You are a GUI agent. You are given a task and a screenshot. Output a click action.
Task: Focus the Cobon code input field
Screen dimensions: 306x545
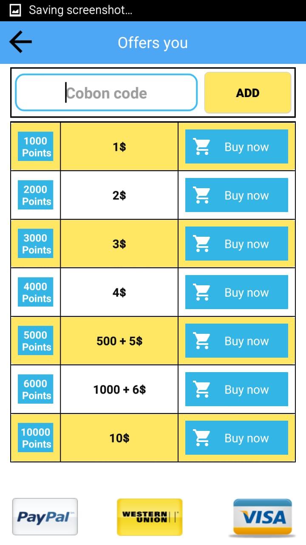(106, 93)
